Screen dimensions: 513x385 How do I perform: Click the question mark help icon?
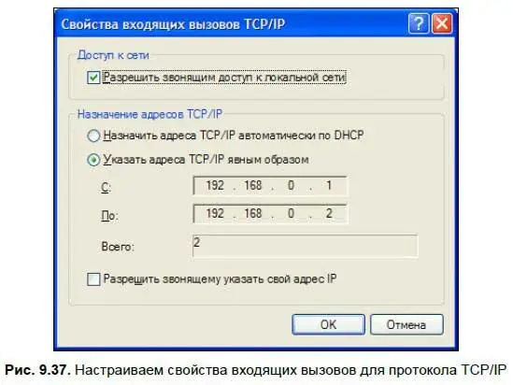(419, 23)
